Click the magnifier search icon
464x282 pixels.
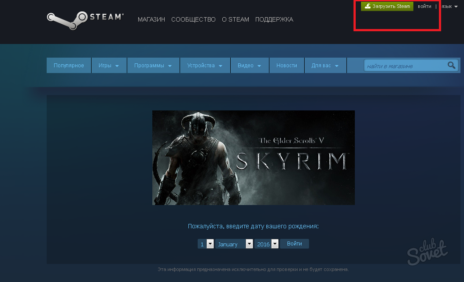tap(451, 65)
